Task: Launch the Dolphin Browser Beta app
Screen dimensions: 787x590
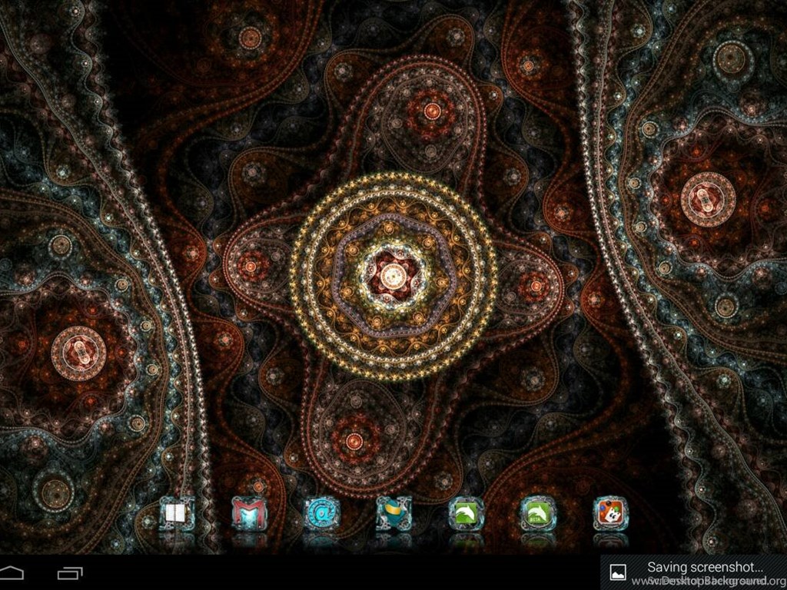Action: (x=538, y=513)
